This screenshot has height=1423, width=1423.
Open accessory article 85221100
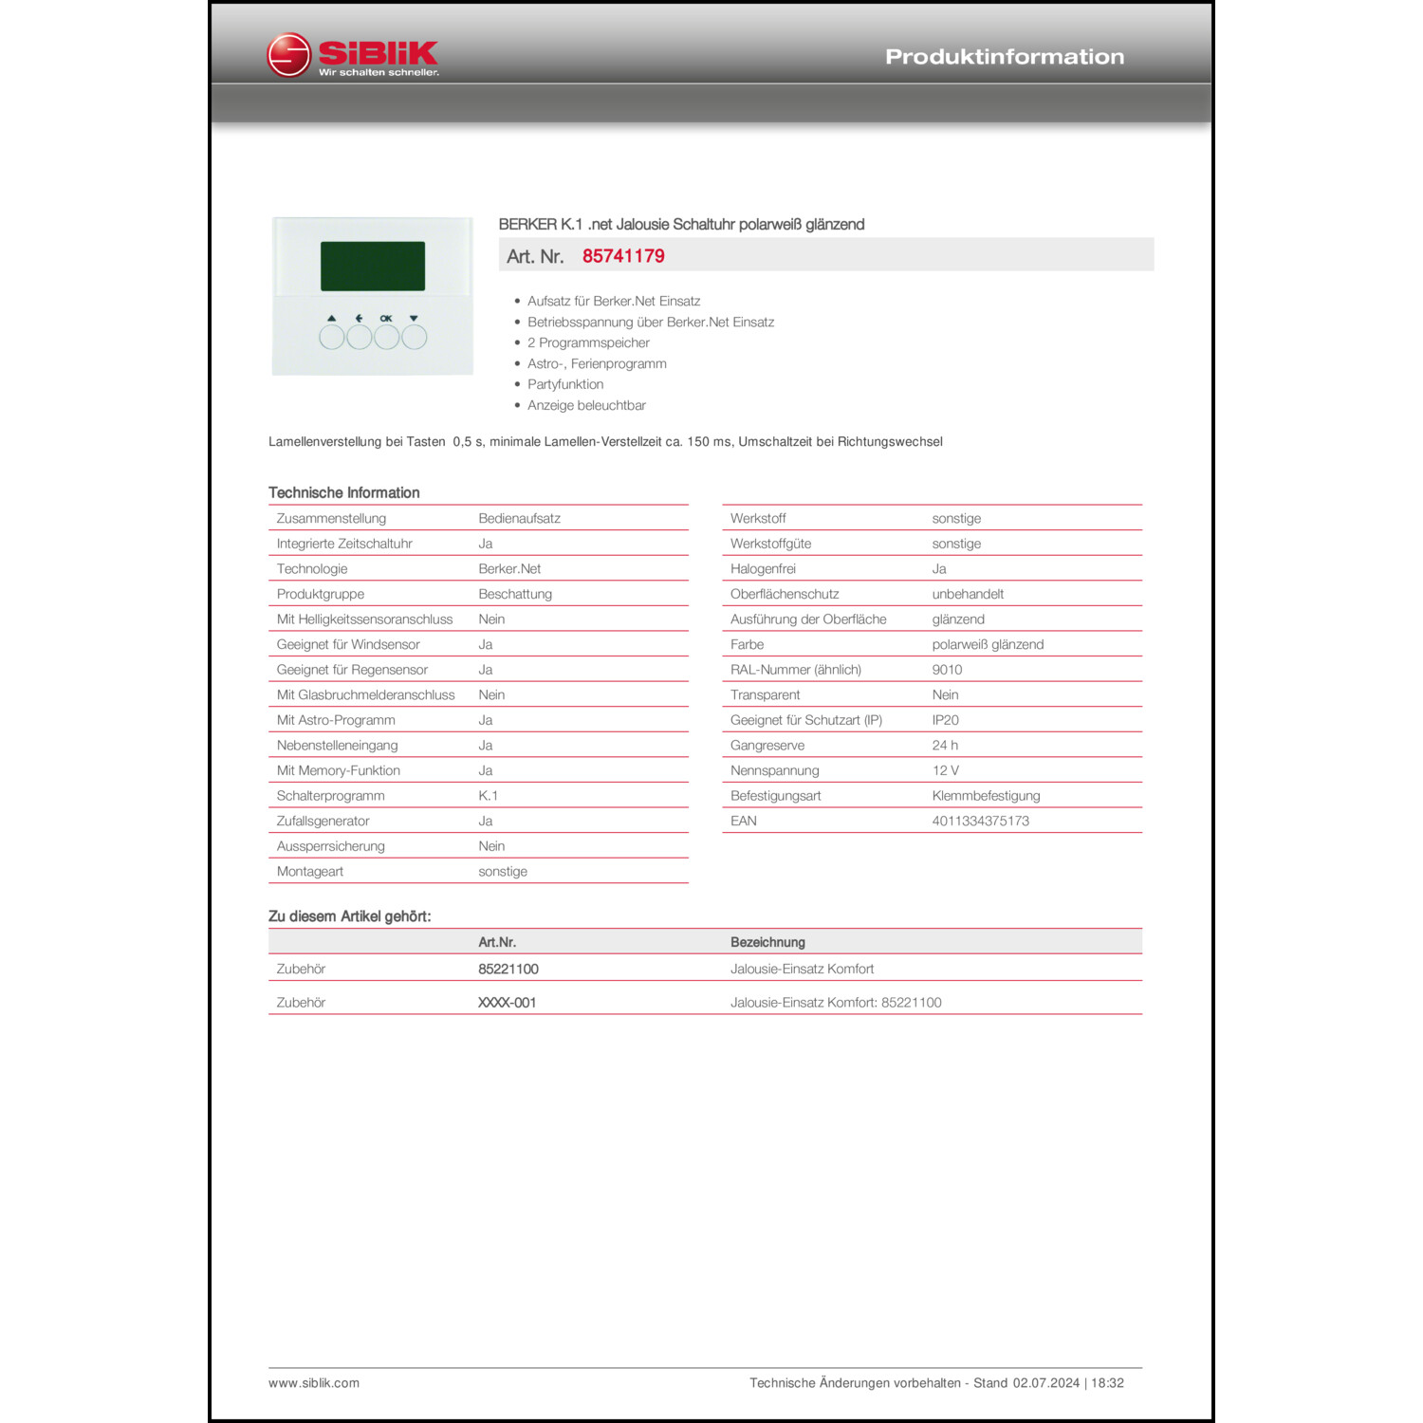[x=508, y=969]
